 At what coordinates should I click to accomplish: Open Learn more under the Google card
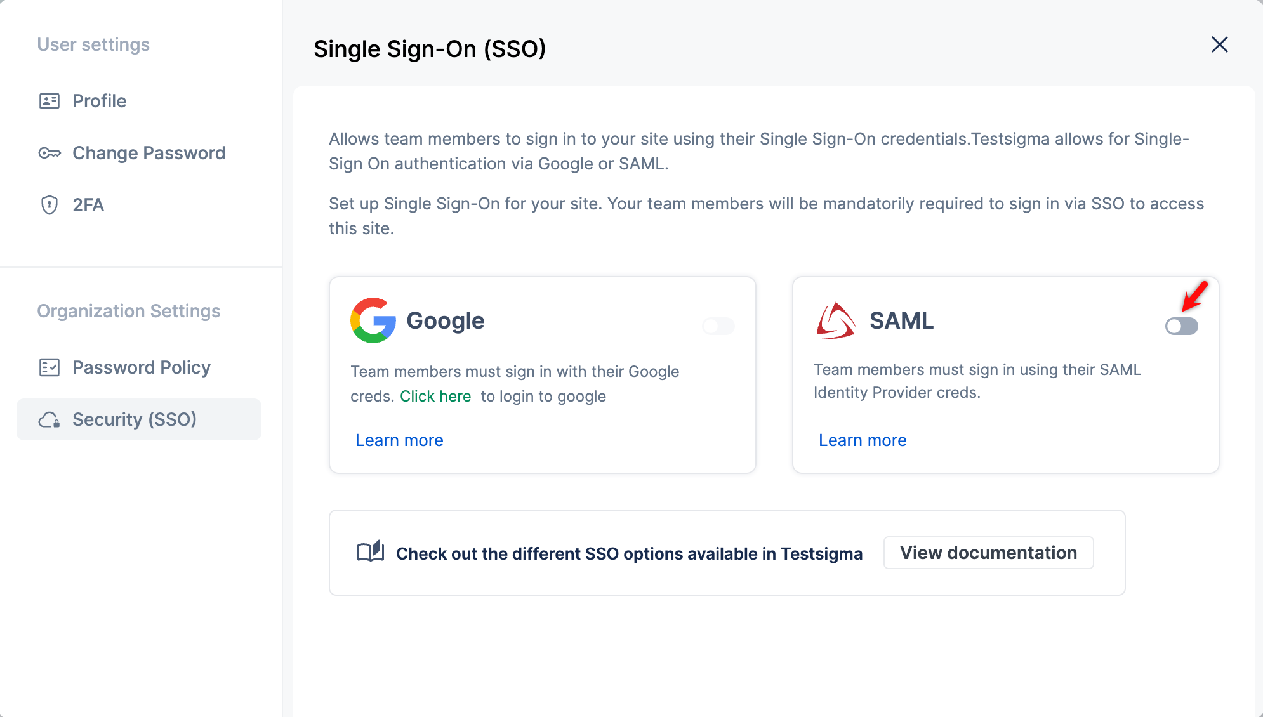(x=399, y=440)
